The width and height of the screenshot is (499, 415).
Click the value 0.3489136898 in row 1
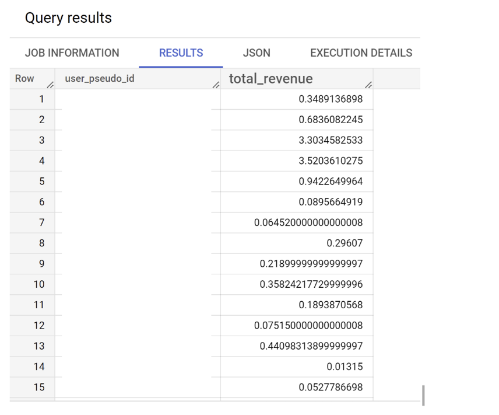point(330,99)
